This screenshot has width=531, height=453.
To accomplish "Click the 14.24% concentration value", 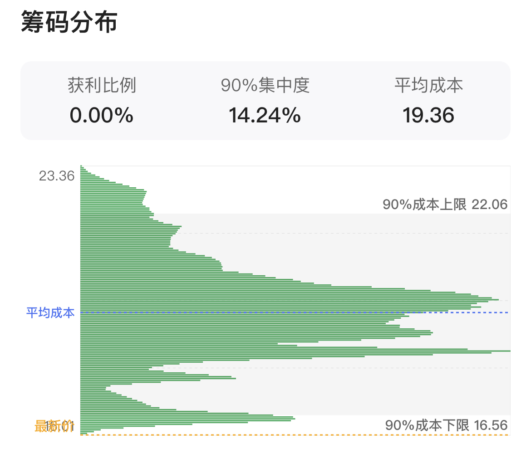I will coord(265,115).
